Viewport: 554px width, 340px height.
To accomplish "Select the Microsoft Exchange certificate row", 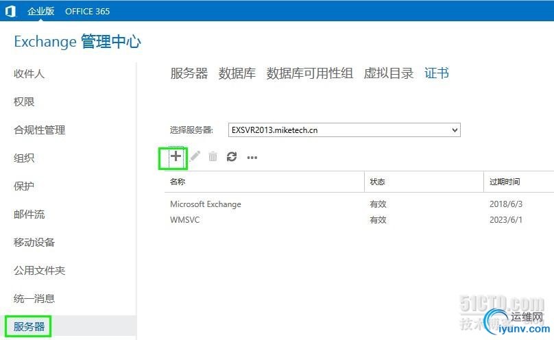I will coord(359,204).
